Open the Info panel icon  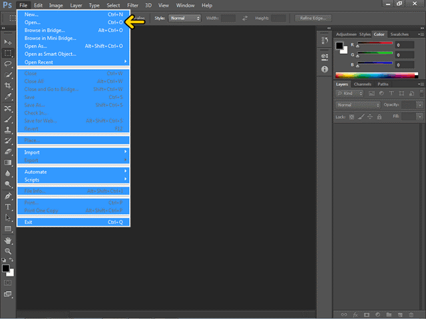(x=325, y=69)
